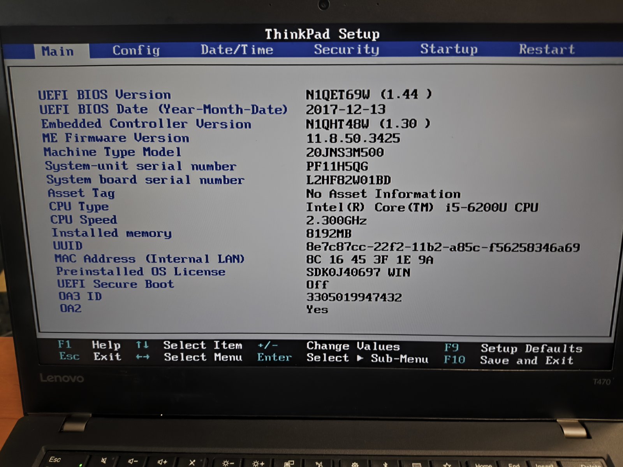Click the up/down arrows icon in footer
Viewport: 623px width, 467px height.
142,345
